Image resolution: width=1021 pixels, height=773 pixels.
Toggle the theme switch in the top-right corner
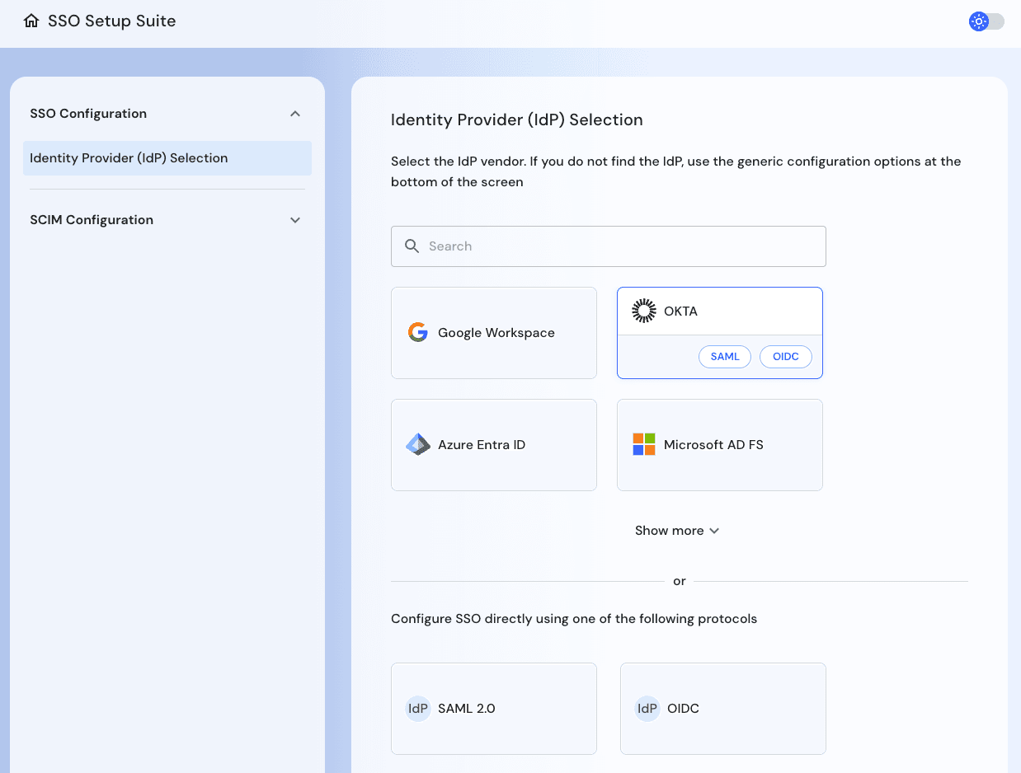pyautogui.click(x=986, y=21)
